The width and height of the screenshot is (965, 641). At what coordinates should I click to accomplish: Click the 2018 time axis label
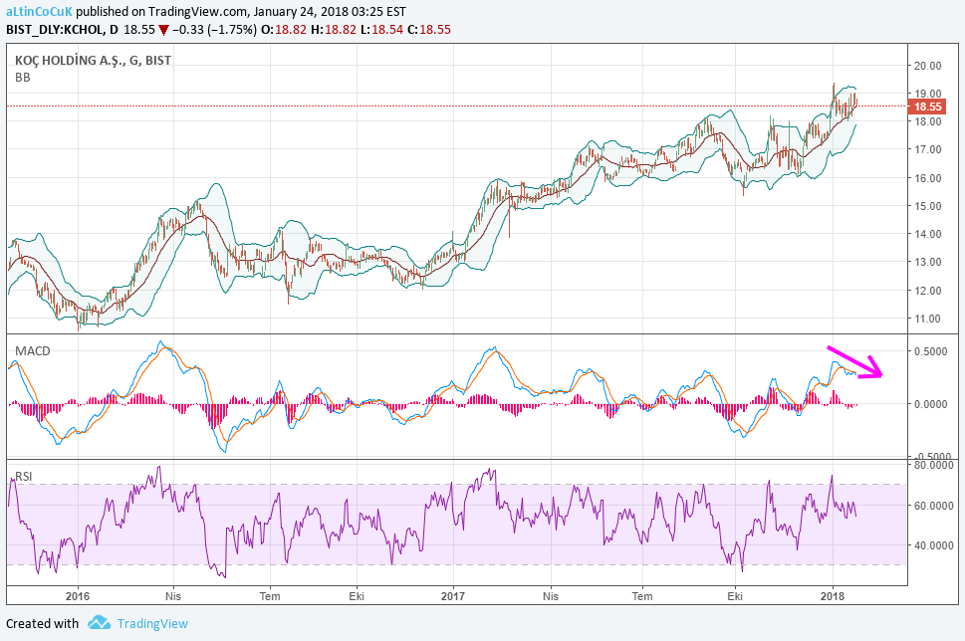click(833, 596)
